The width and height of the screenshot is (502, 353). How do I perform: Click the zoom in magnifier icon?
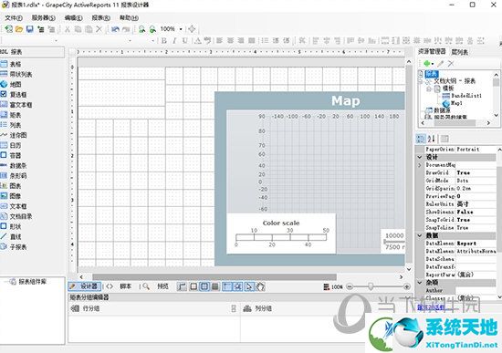[x=141, y=29]
